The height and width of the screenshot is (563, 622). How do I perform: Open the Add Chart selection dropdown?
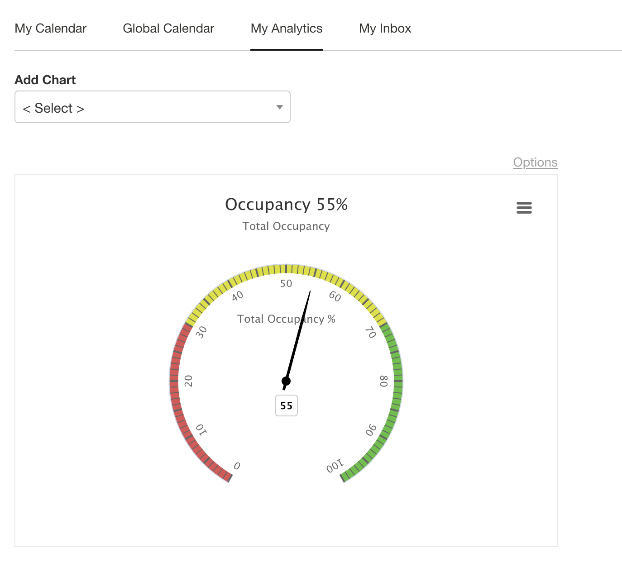pos(153,107)
